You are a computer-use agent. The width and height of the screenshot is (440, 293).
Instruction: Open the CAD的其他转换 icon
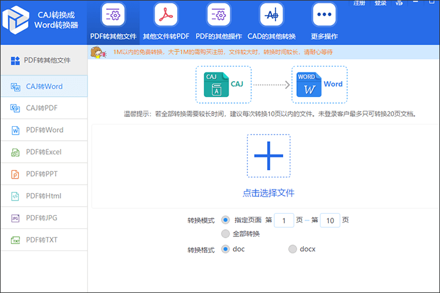(271, 15)
